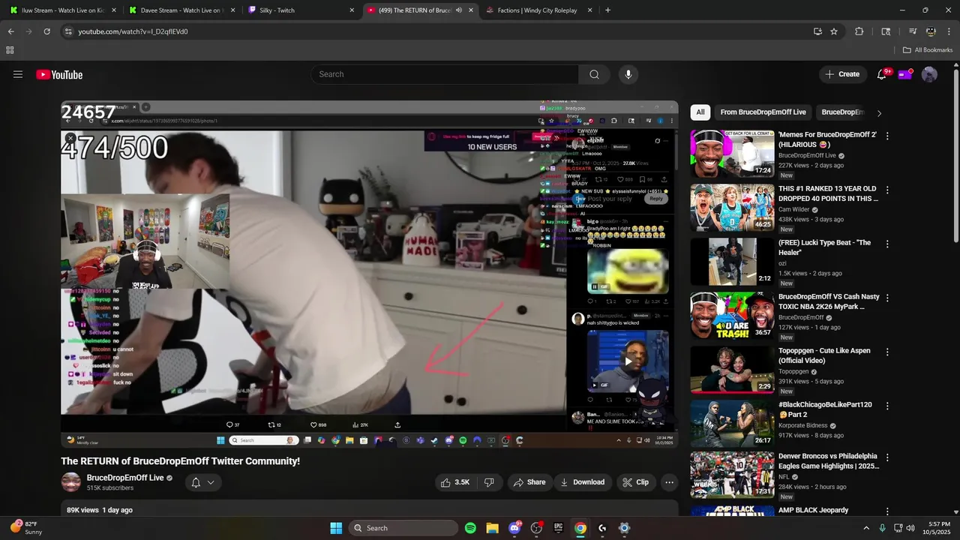Open options for 'Topoppgen - Cute Like Aspen'
The image size is (960, 540).
coord(887,352)
